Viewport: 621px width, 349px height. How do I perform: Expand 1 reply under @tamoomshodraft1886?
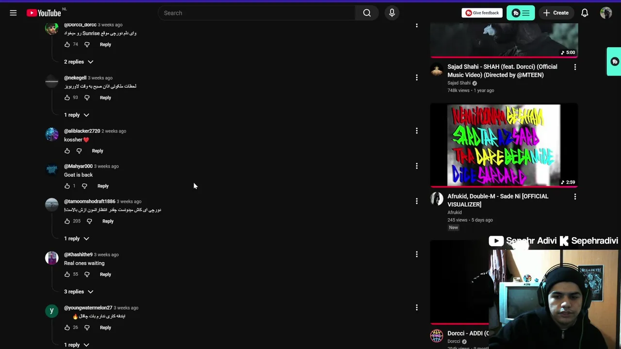click(77, 238)
